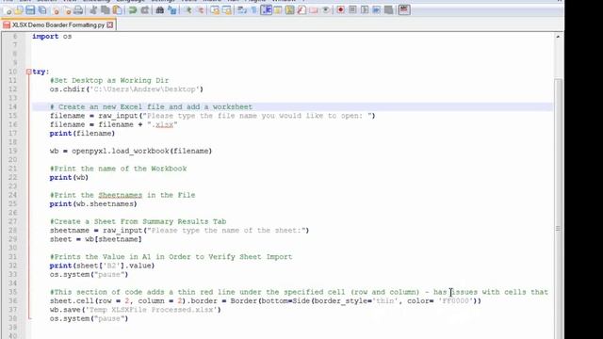Image resolution: width=603 pixels, height=339 pixels.
Task: Click the 'sheet = wb[sheetname]' line
Action: [95, 239]
